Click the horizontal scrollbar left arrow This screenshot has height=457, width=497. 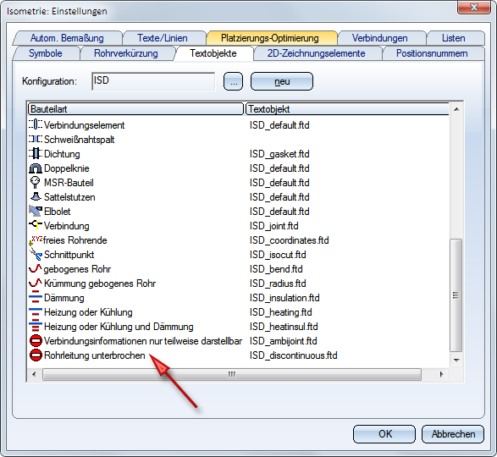[34, 374]
